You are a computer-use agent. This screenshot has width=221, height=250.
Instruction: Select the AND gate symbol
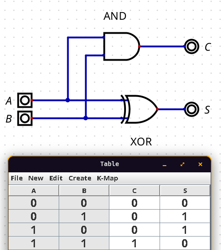[x=121, y=46]
